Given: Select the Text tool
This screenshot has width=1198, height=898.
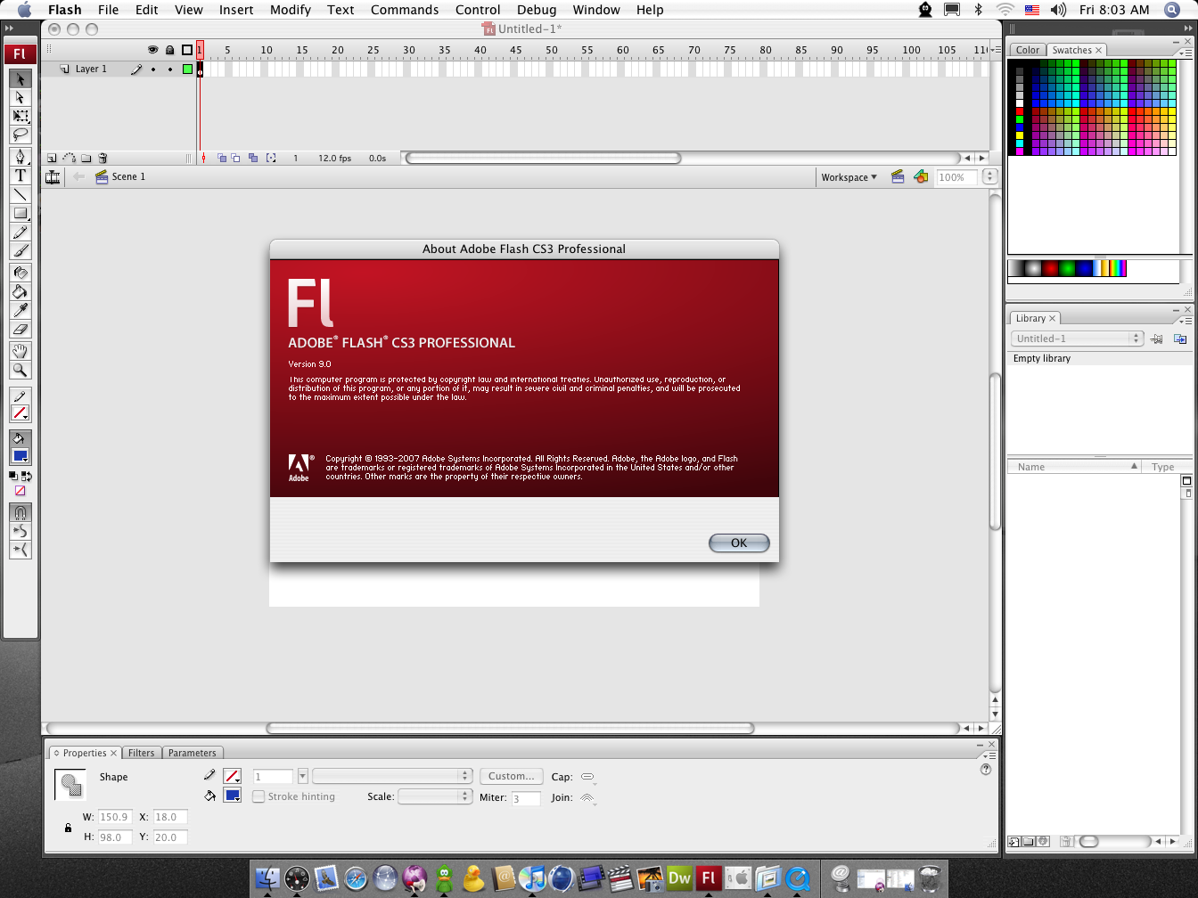Looking at the screenshot, I should 20,176.
